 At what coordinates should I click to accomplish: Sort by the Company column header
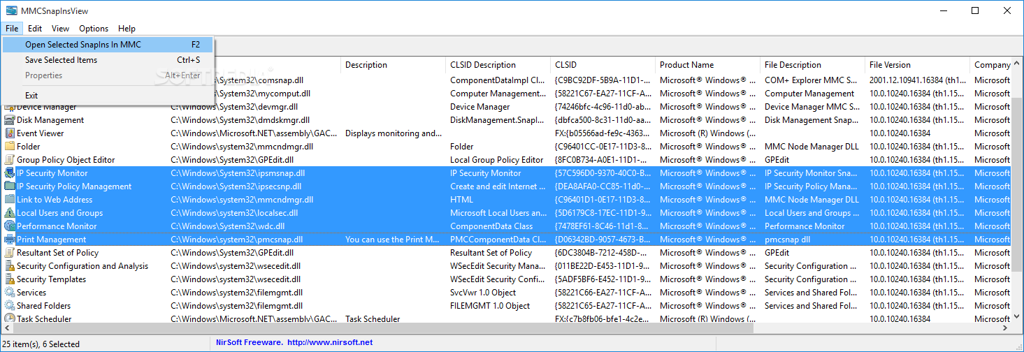coord(991,65)
